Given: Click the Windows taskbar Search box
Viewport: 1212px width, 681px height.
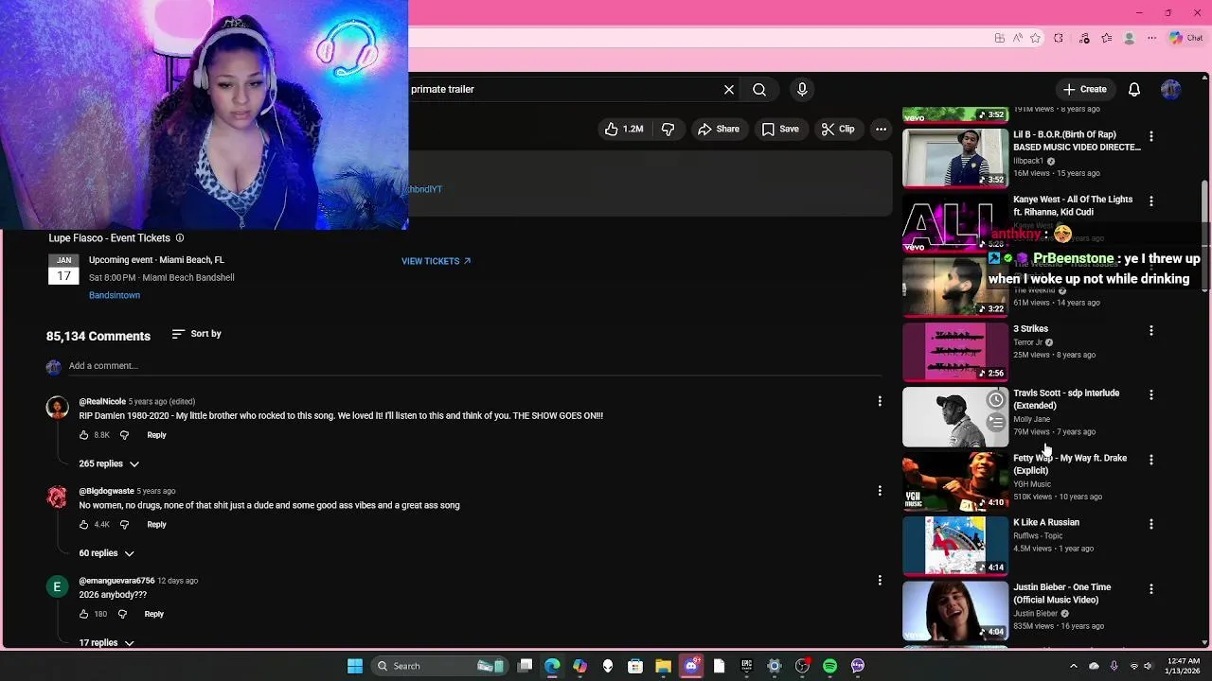Looking at the screenshot, I should tap(439, 666).
